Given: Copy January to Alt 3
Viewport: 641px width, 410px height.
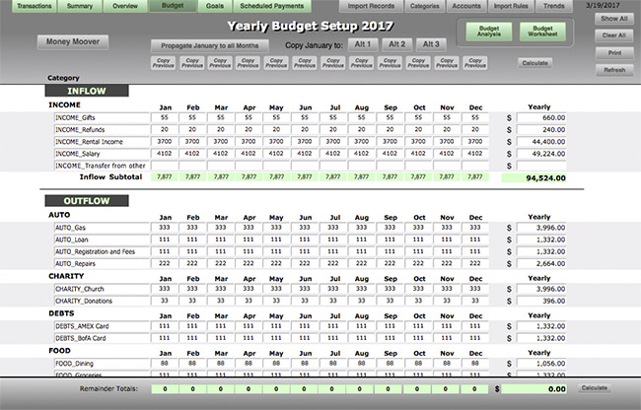Looking at the screenshot, I should (431, 44).
